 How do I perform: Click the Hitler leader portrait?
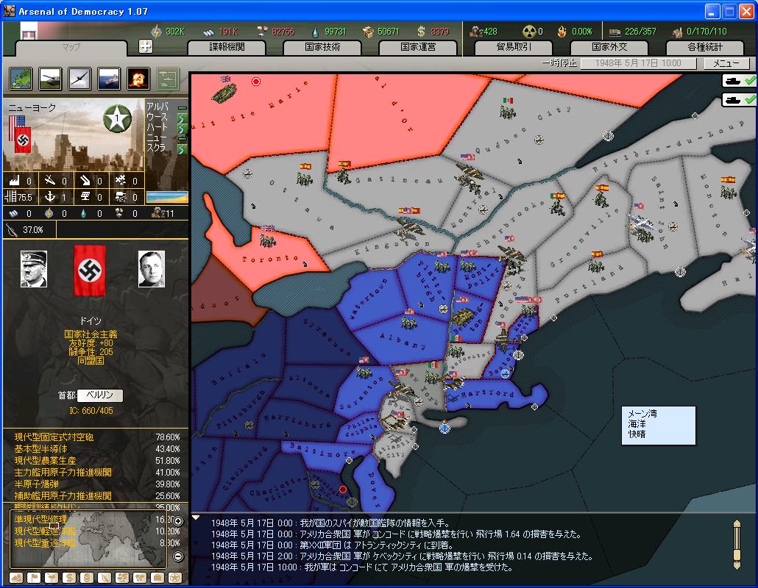pyautogui.click(x=34, y=269)
